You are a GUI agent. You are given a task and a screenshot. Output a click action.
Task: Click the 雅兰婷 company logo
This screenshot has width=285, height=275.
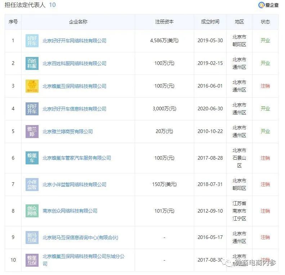(32, 132)
